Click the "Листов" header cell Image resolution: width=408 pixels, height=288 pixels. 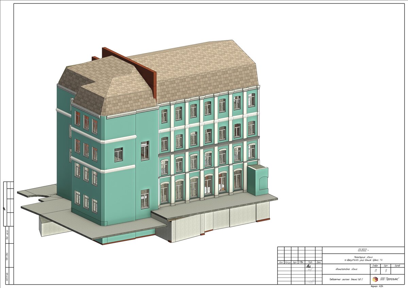[397, 266]
